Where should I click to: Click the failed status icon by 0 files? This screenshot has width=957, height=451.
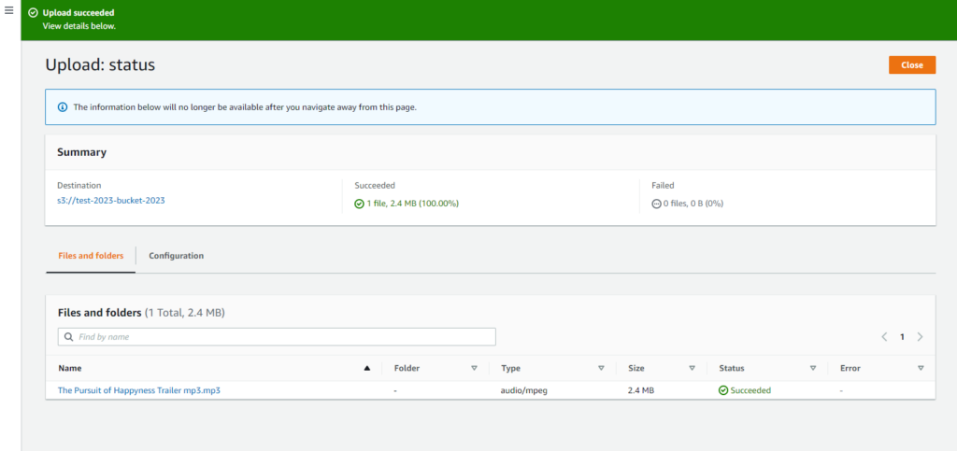(x=656, y=204)
